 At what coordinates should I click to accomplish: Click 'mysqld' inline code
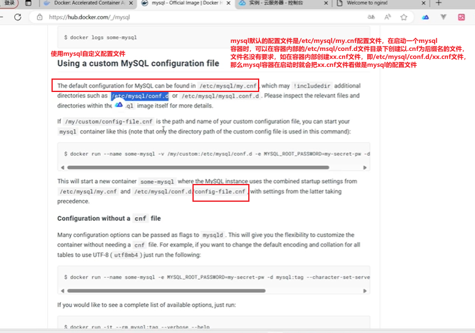tap(213, 235)
